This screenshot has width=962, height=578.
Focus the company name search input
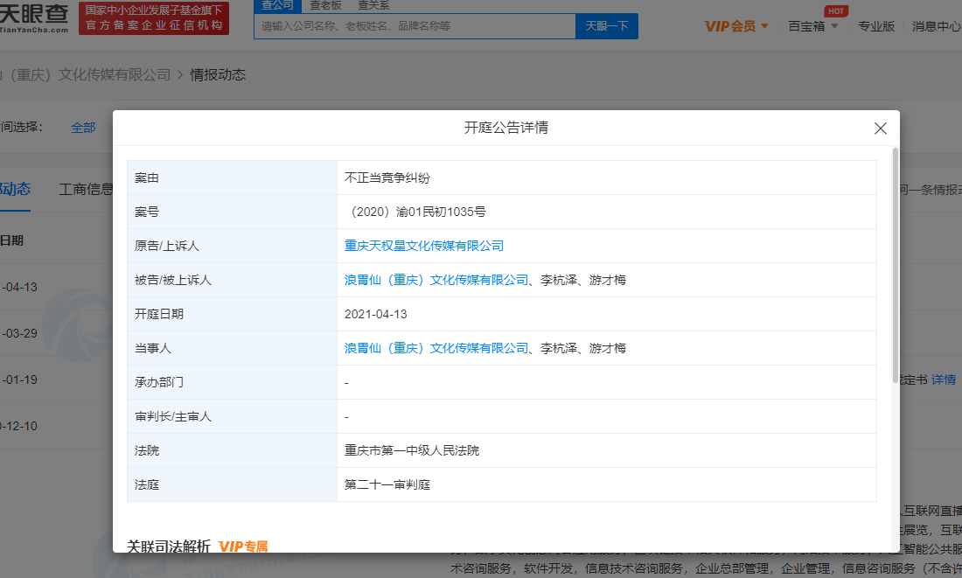pos(415,26)
